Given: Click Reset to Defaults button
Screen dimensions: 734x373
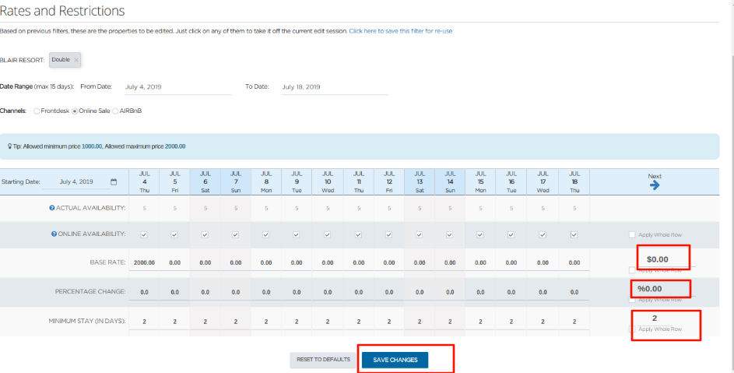Looking at the screenshot, I should (323, 360).
